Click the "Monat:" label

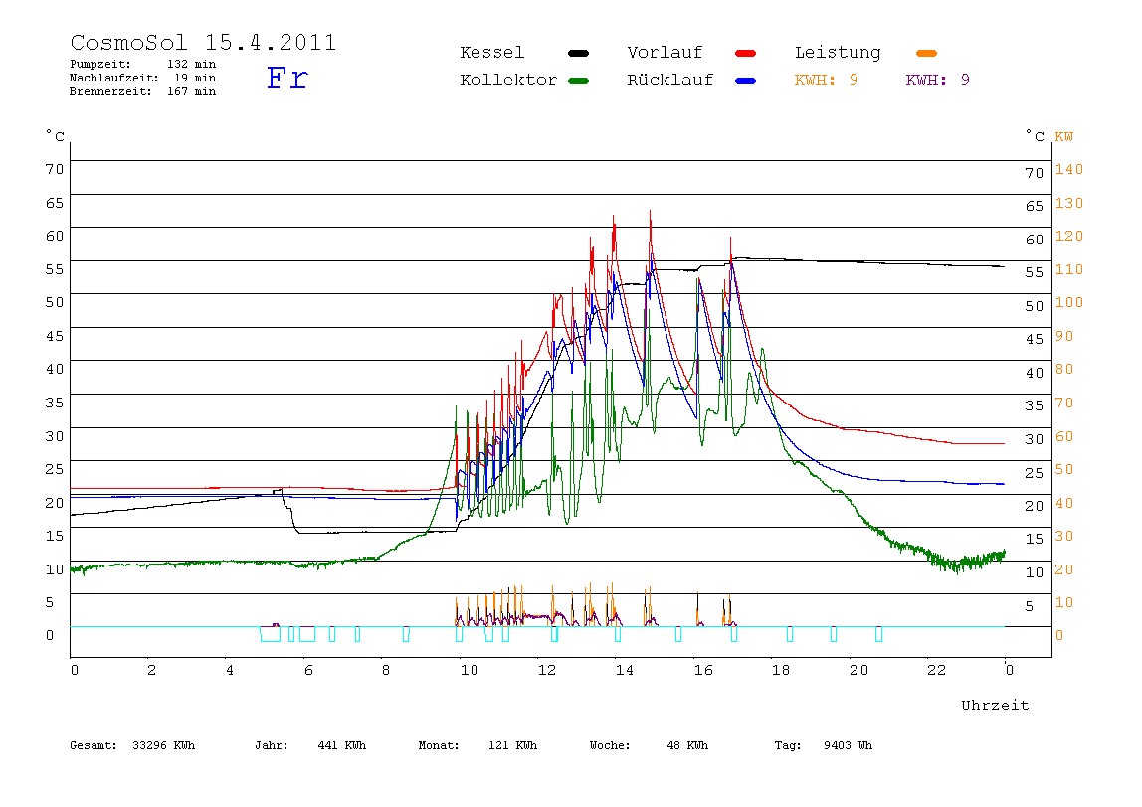[x=439, y=745]
